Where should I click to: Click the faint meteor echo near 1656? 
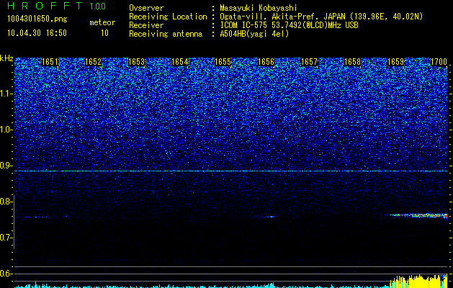265,217
